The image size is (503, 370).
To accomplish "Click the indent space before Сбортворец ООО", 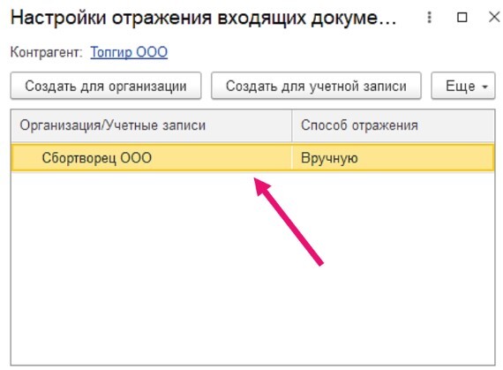I will click(27, 157).
